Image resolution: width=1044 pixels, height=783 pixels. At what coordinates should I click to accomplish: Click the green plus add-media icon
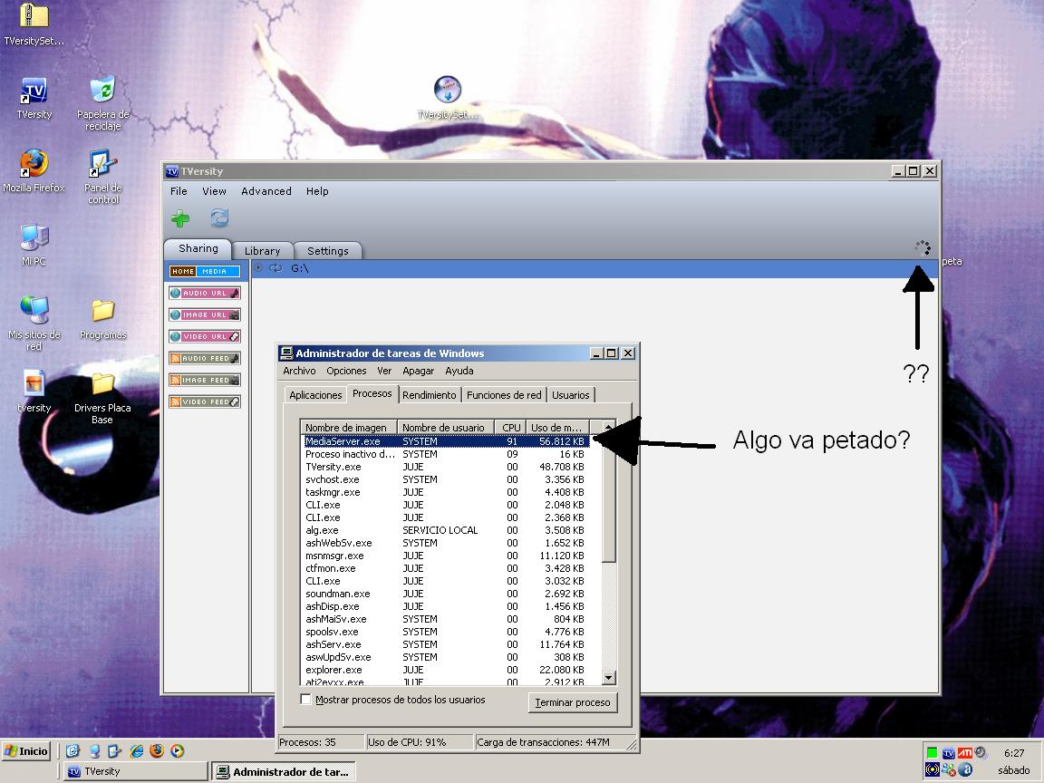tap(180, 218)
